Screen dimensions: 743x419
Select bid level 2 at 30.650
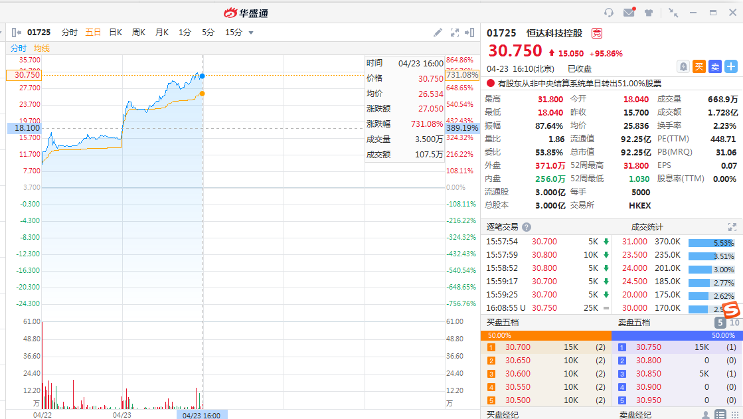546,361
